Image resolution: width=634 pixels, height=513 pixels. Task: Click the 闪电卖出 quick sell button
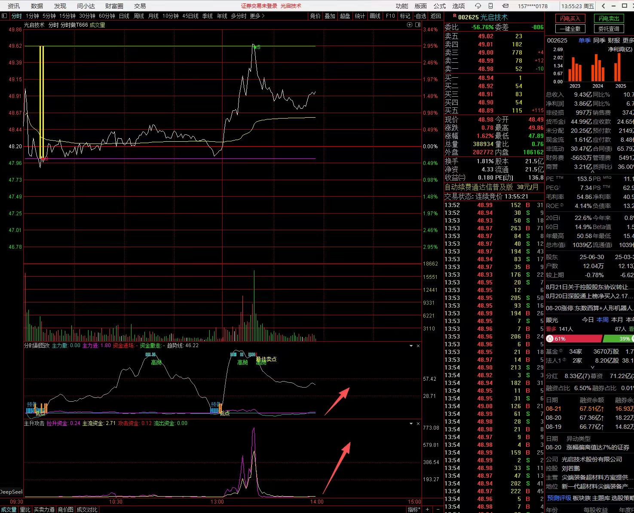[x=609, y=18]
